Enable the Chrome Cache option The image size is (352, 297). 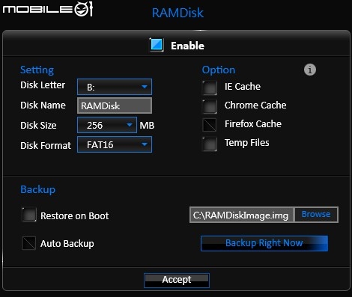[210, 106]
